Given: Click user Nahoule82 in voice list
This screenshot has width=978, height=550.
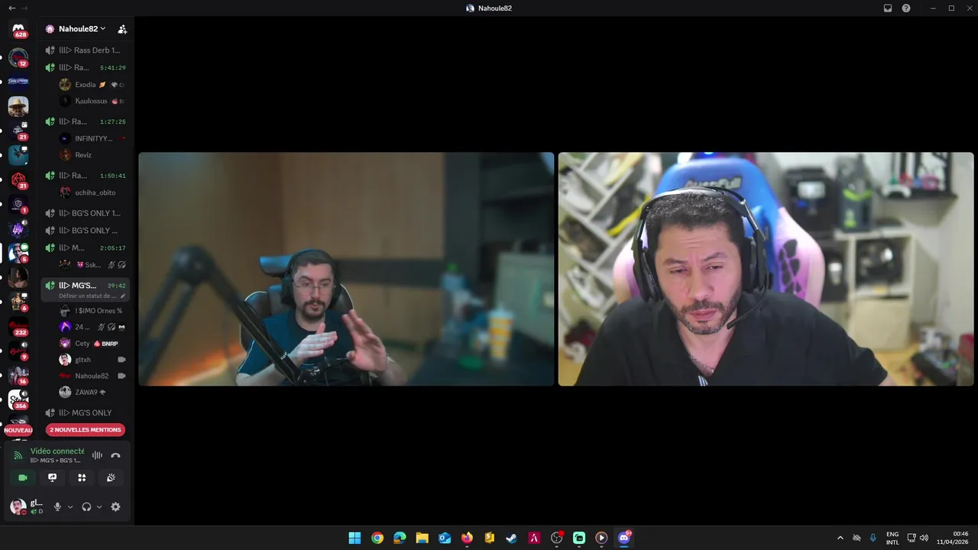Looking at the screenshot, I should tap(92, 376).
